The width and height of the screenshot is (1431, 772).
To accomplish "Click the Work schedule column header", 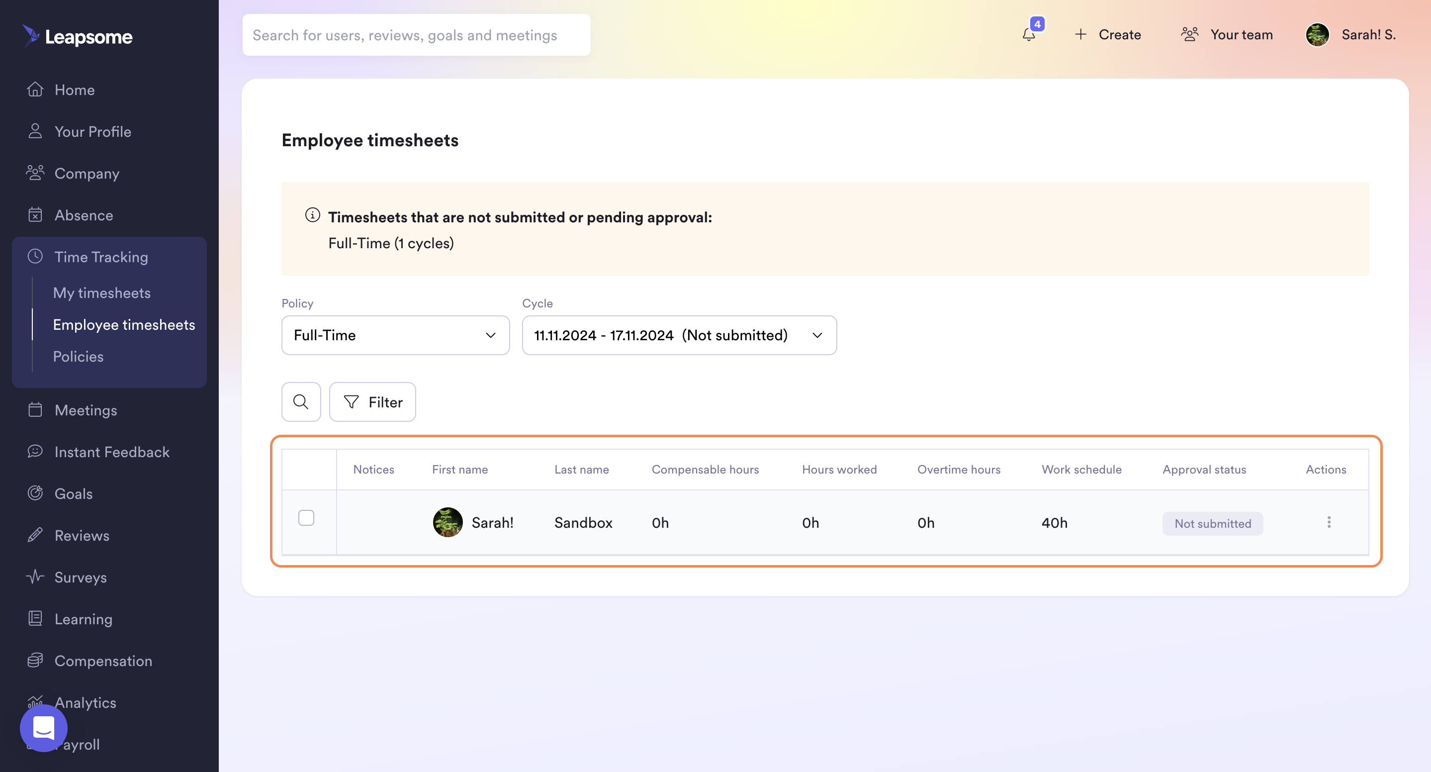I will click(x=1081, y=470).
